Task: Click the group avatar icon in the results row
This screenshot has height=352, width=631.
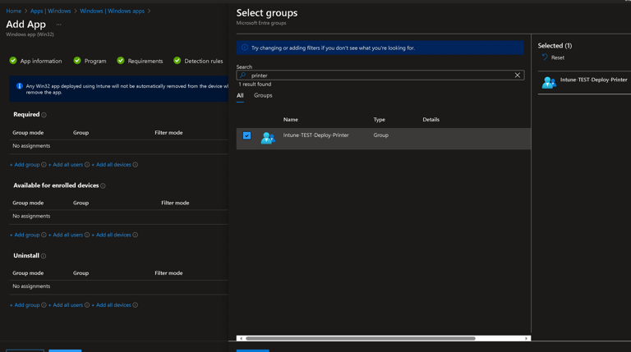Action: [x=268, y=138]
